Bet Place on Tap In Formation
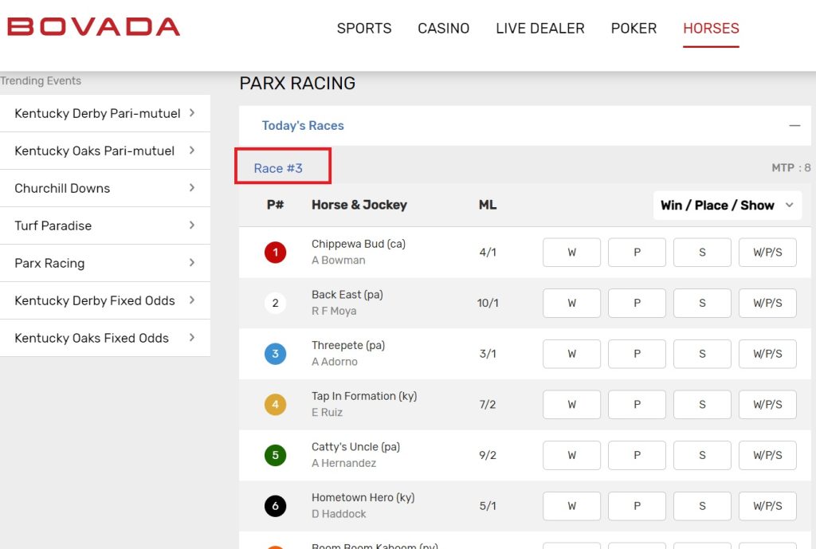The height and width of the screenshot is (549, 816). click(x=637, y=404)
